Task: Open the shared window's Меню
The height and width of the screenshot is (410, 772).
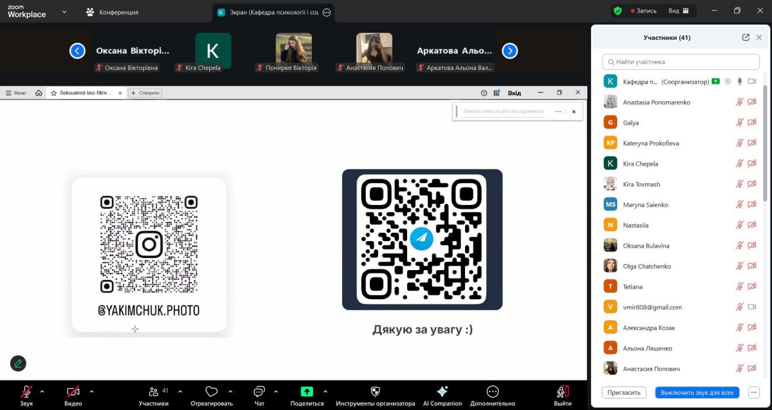Action: (16, 93)
